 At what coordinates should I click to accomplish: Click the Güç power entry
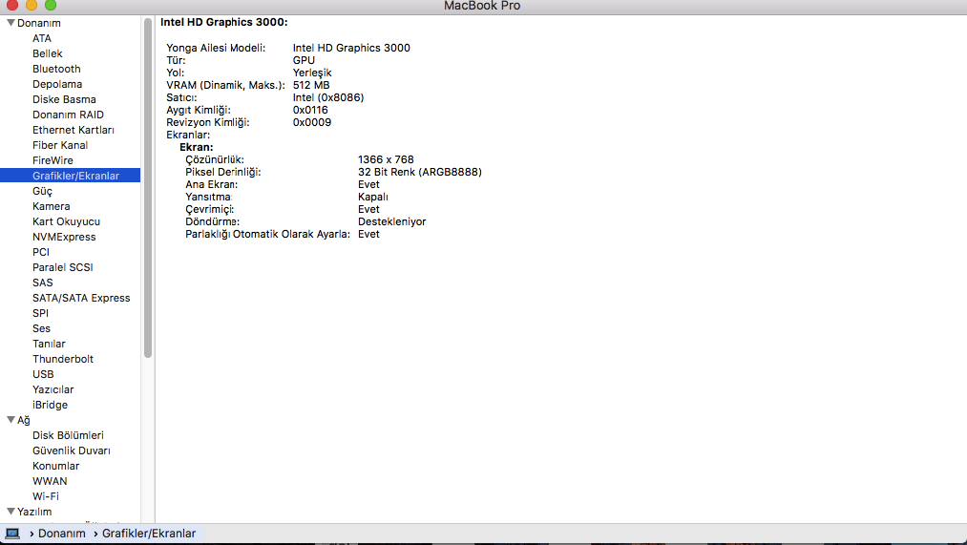[42, 191]
